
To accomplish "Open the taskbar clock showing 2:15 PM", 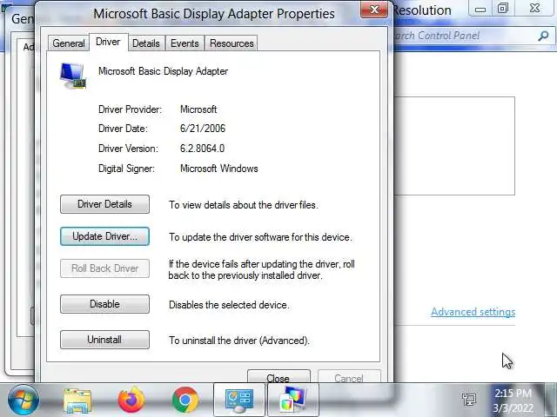I will point(513,400).
